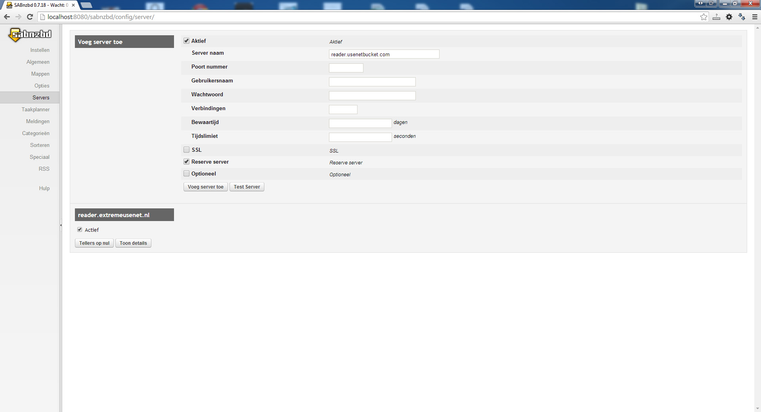Click the page scrollbar down arrow
This screenshot has height=412, width=761.
(757, 408)
